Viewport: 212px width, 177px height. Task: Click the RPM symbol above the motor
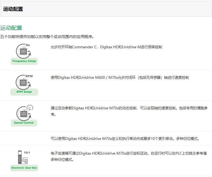29,76
